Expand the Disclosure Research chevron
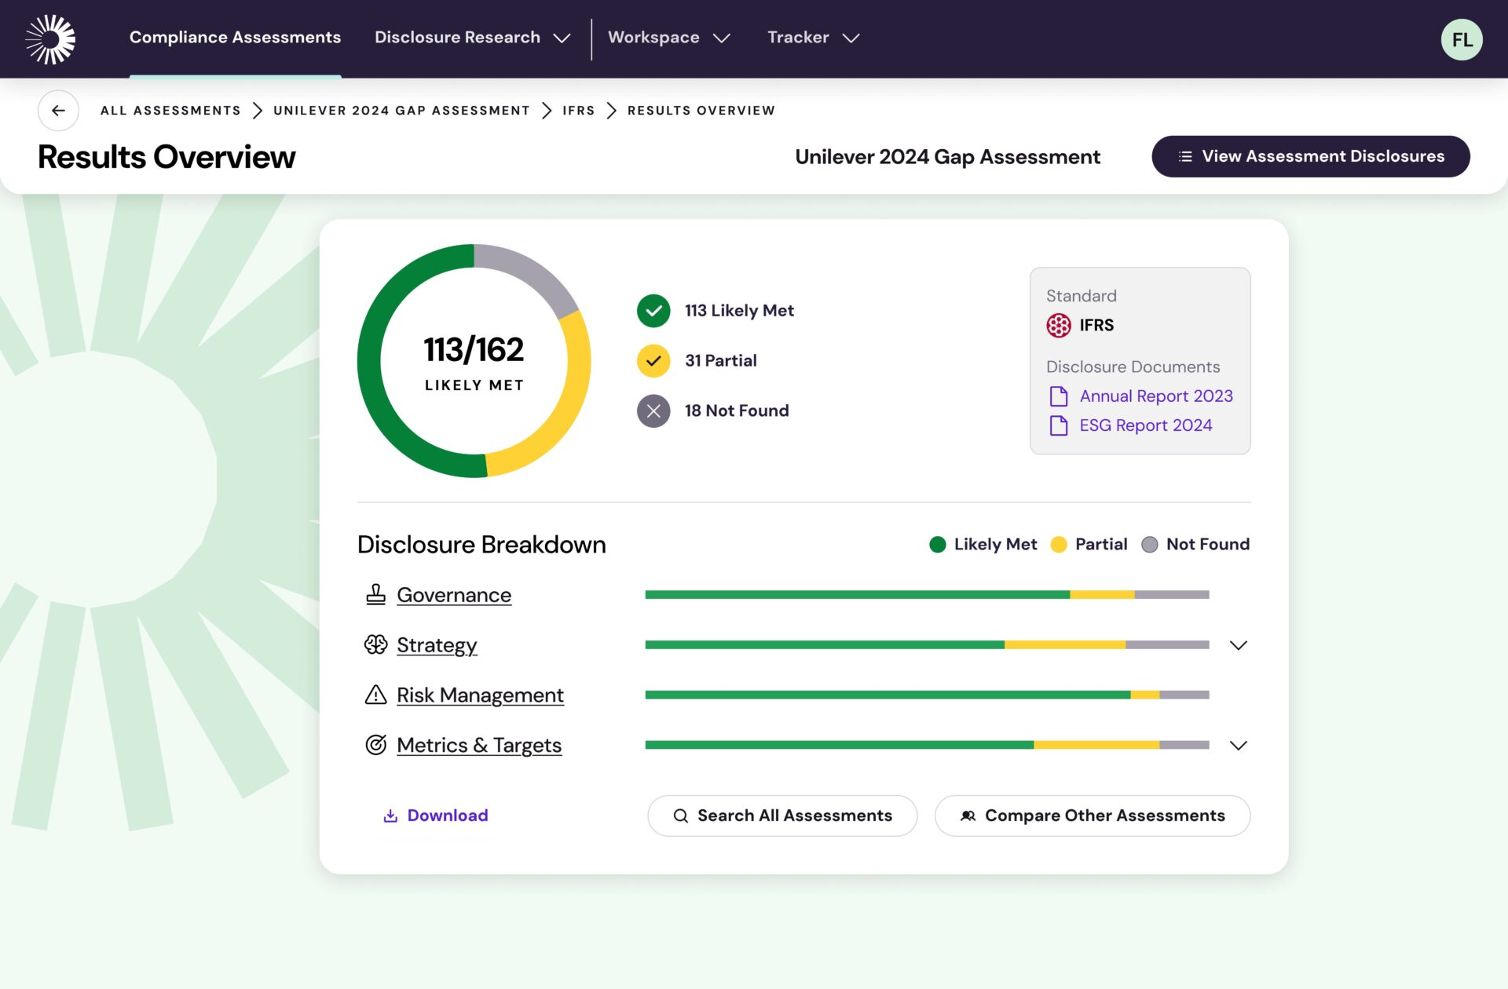This screenshot has height=989, width=1508. (x=562, y=38)
